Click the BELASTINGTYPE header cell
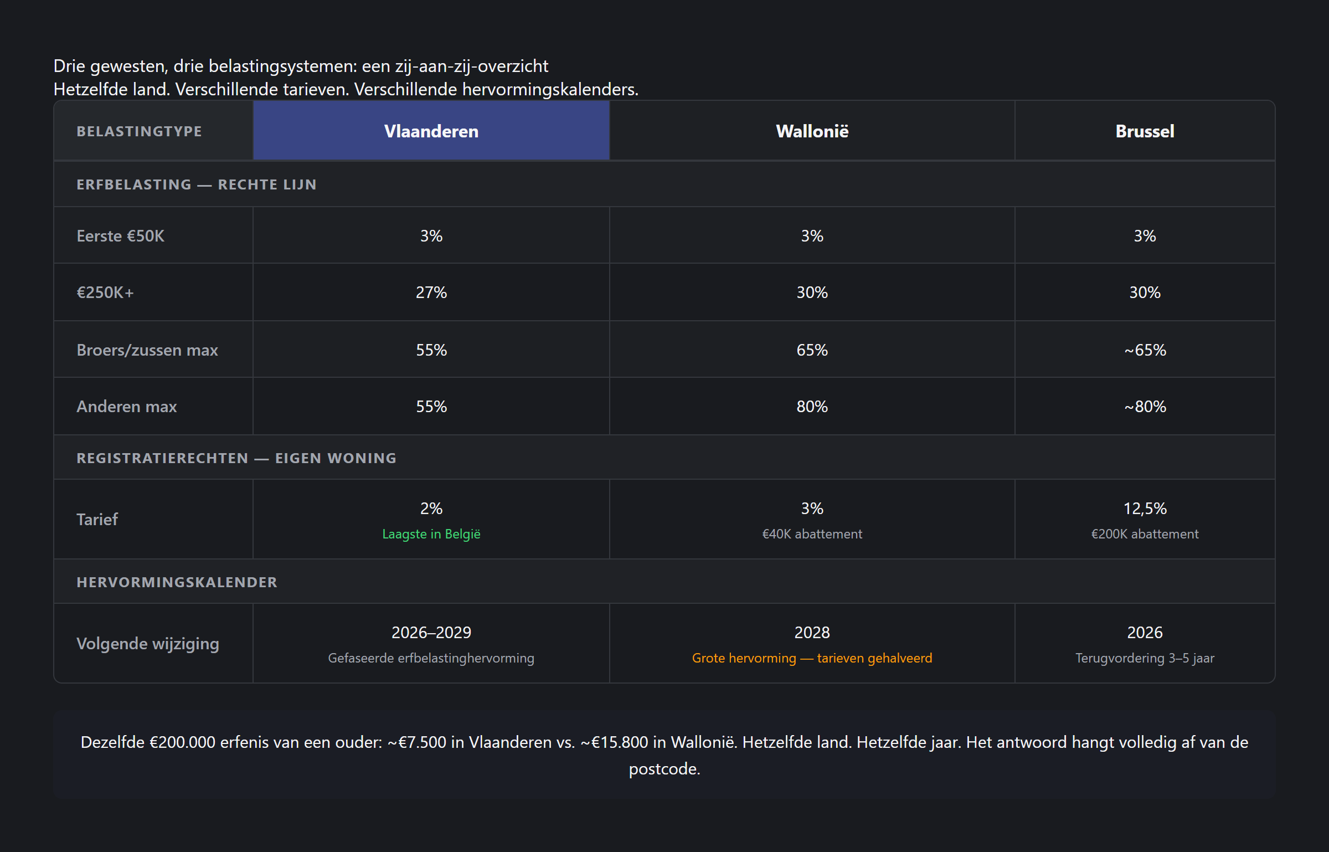The height and width of the screenshot is (852, 1329). click(139, 131)
